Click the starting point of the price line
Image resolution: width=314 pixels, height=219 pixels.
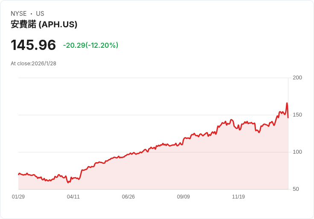18,174
